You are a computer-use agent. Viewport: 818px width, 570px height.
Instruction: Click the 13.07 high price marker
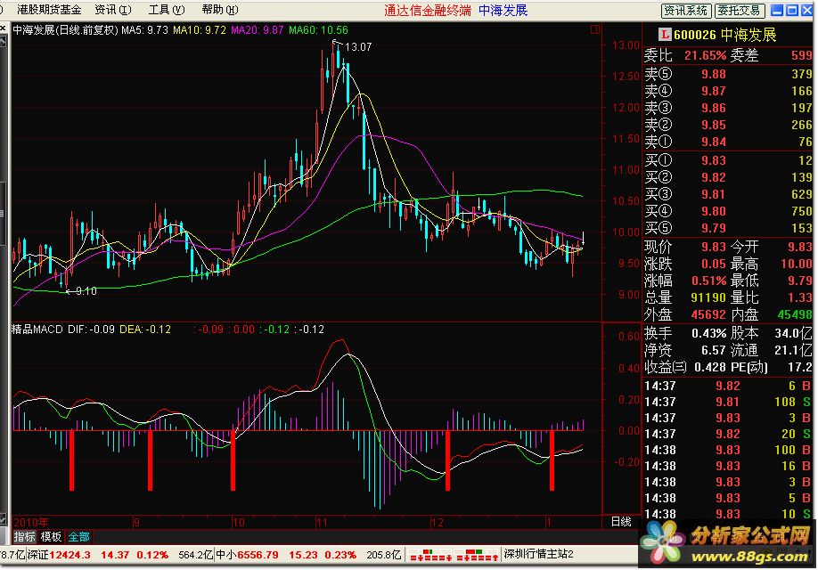(x=358, y=47)
